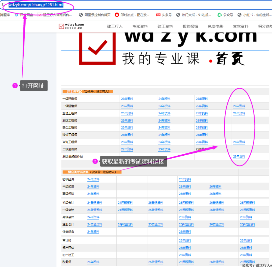Open the 考试资料 navigation menu
This screenshot has width=272, height=267.
140,26
